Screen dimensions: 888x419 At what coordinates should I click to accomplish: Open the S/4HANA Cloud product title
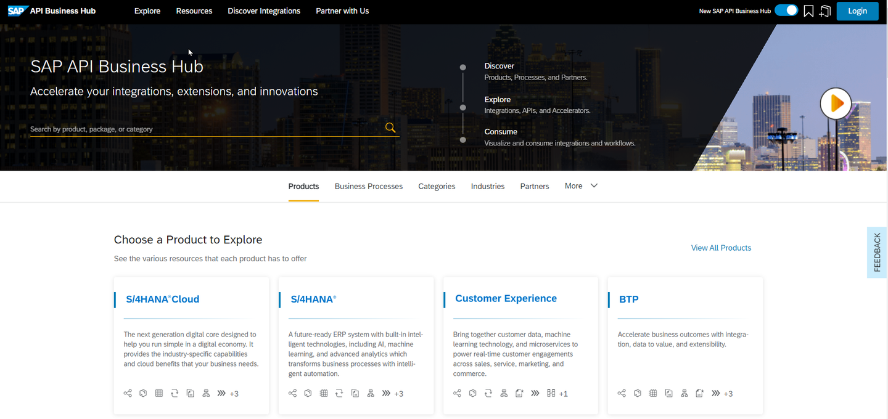[163, 299]
